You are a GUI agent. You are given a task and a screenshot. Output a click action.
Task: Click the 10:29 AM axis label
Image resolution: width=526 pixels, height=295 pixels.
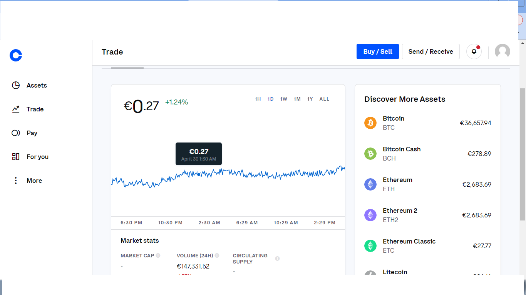click(x=286, y=223)
